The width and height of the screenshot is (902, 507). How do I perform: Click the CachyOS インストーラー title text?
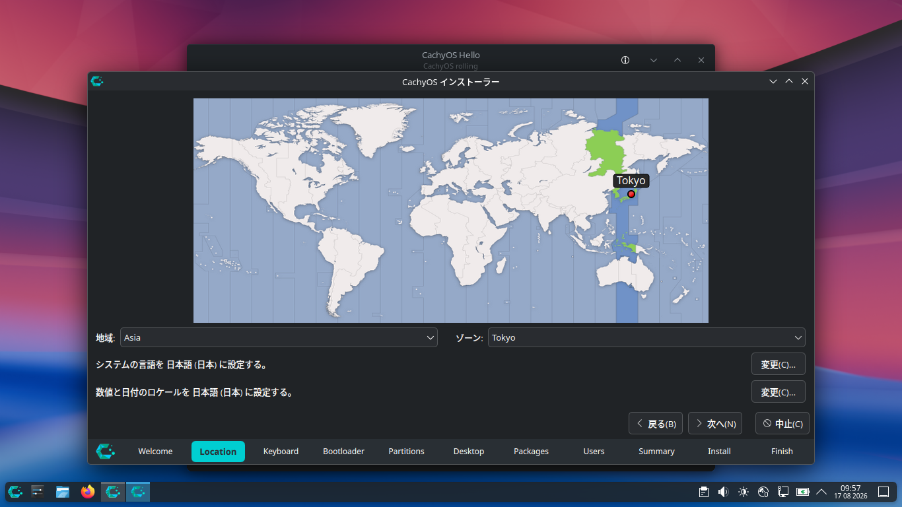coord(451,82)
